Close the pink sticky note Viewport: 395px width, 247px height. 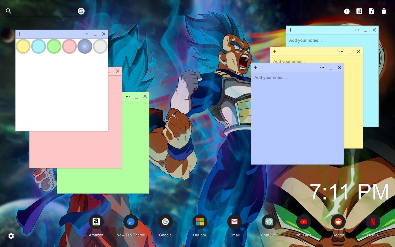[x=118, y=71]
